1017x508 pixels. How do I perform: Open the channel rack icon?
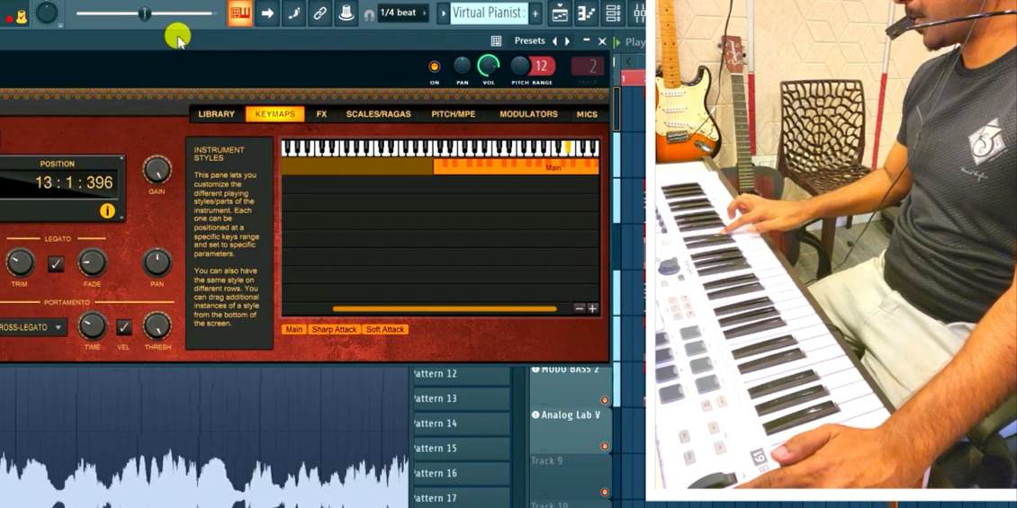coord(613,13)
